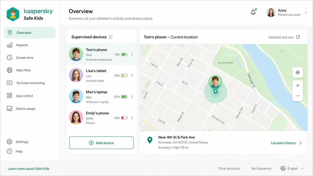
Task: Click the 'Hillcrest Ave' street label on map
Action: tap(218, 119)
